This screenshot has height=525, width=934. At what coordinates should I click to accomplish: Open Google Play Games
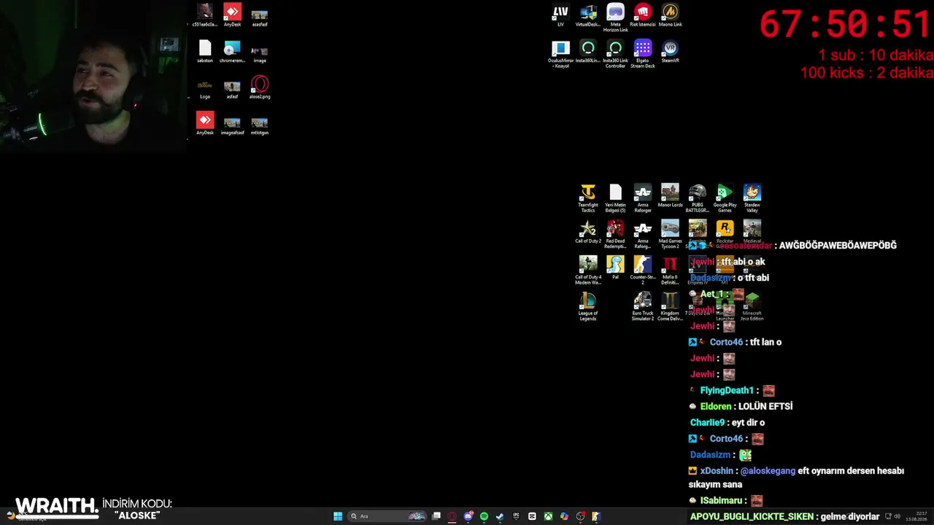pyautogui.click(x=725, y=198)
